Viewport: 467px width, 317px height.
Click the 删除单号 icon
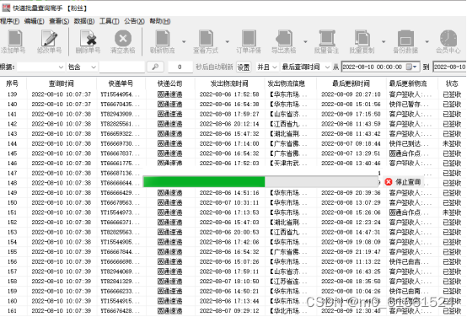pyautogui.click(x=89, y=39)
